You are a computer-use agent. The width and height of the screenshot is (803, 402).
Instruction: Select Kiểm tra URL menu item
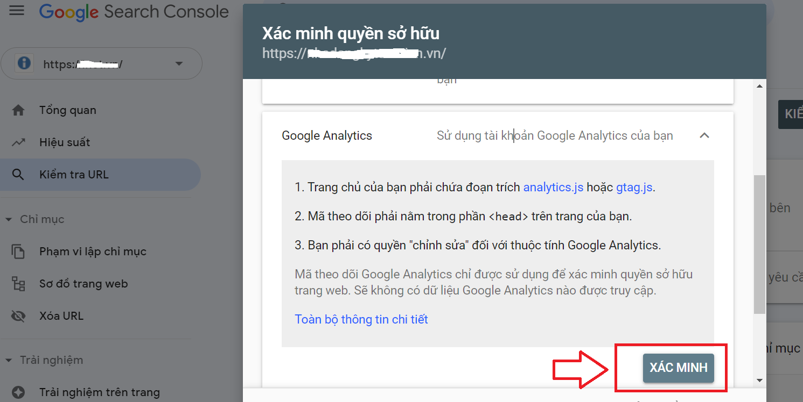pos(100,175)
